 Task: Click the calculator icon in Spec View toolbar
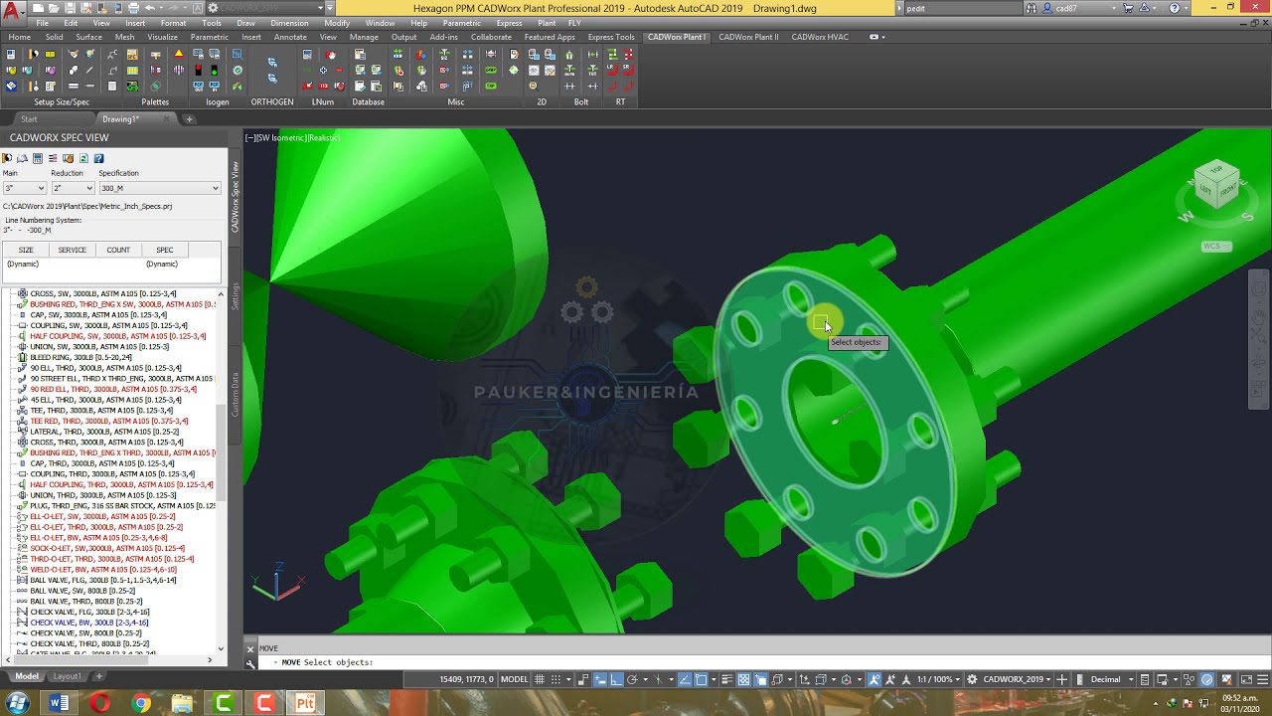point(38,158)
